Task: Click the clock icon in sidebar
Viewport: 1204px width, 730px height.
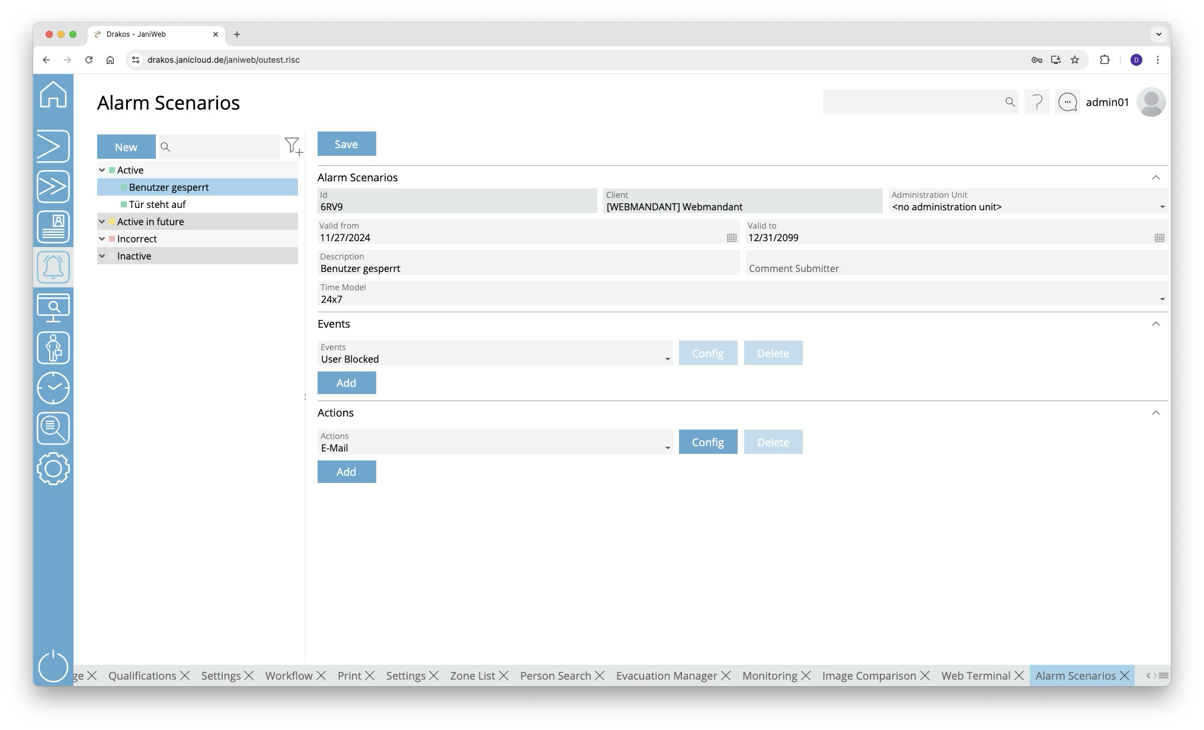Action: click(x=53, y=388)
